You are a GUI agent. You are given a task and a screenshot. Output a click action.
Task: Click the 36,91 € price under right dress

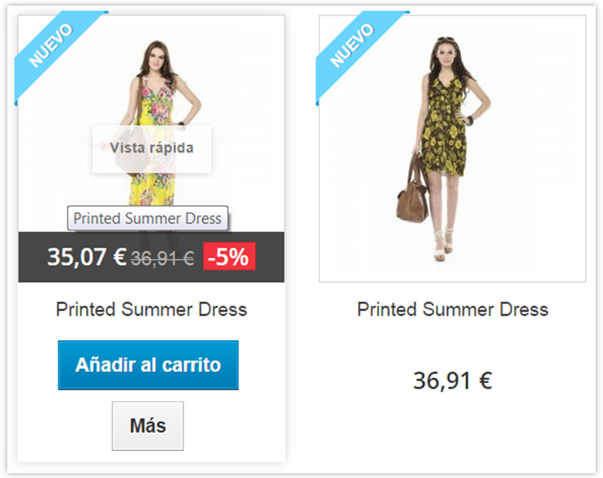453,381
